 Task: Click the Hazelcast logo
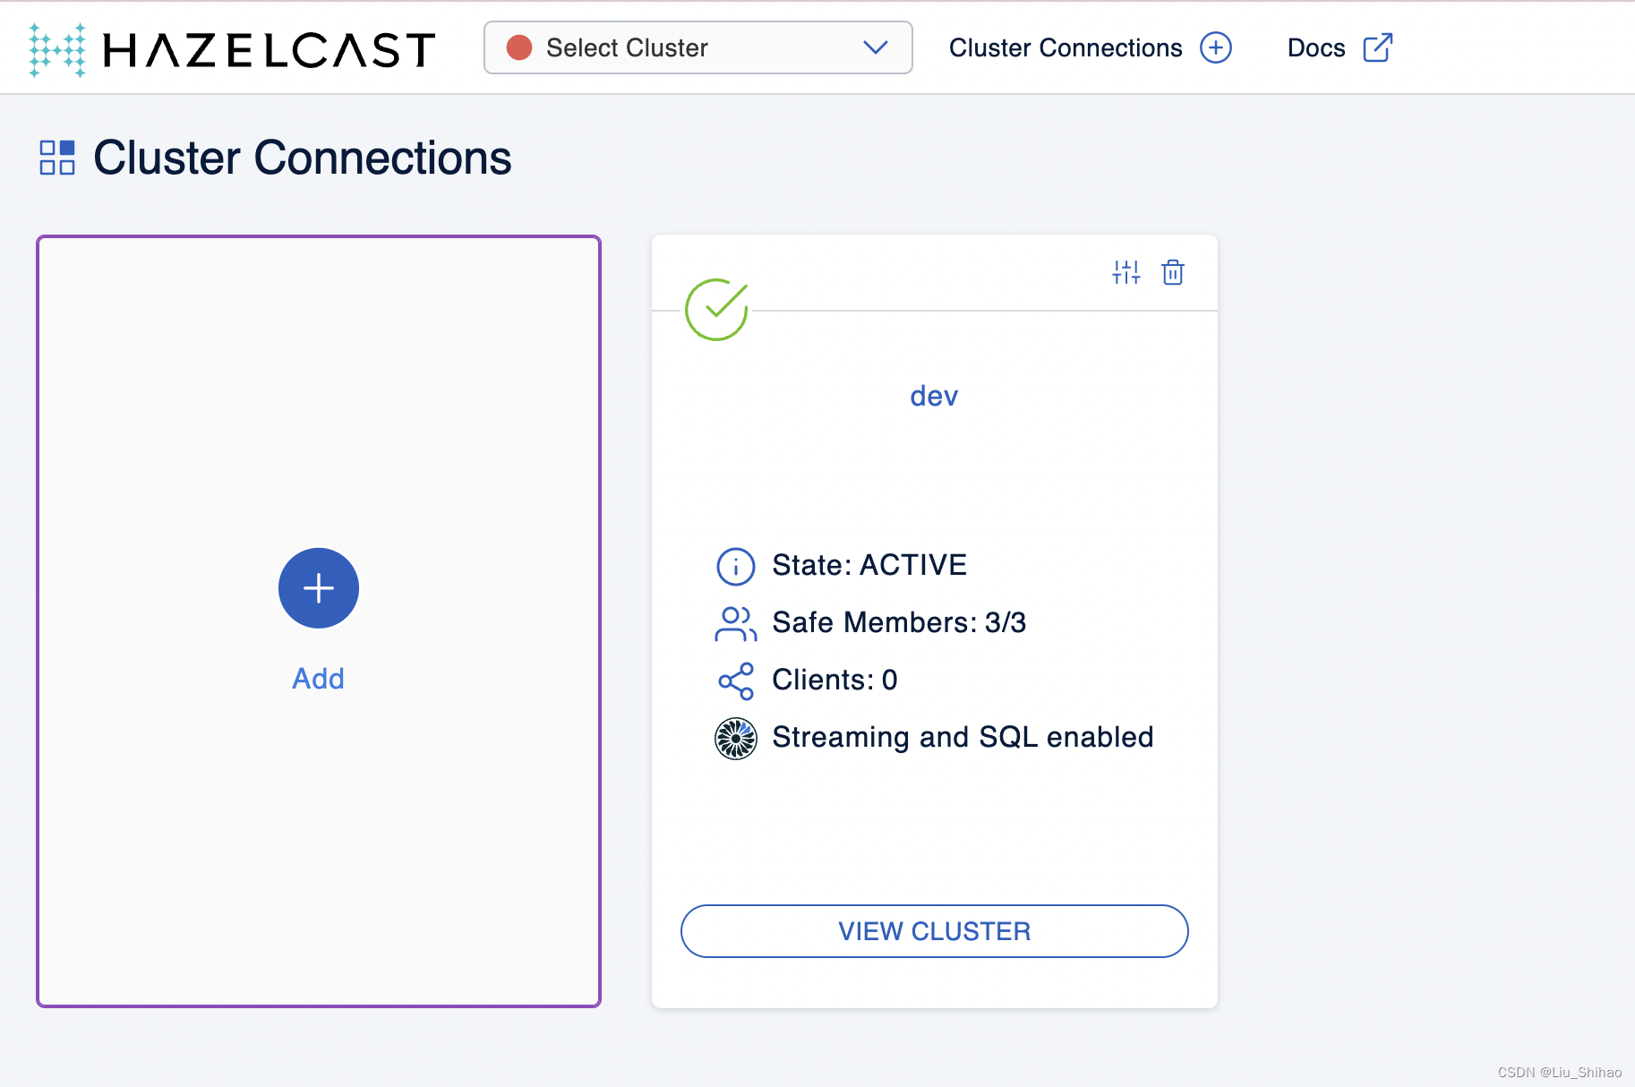[232, 49]
